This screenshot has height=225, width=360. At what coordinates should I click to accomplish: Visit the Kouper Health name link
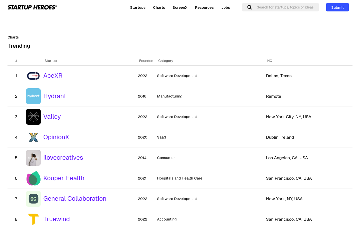click(64, 178)
